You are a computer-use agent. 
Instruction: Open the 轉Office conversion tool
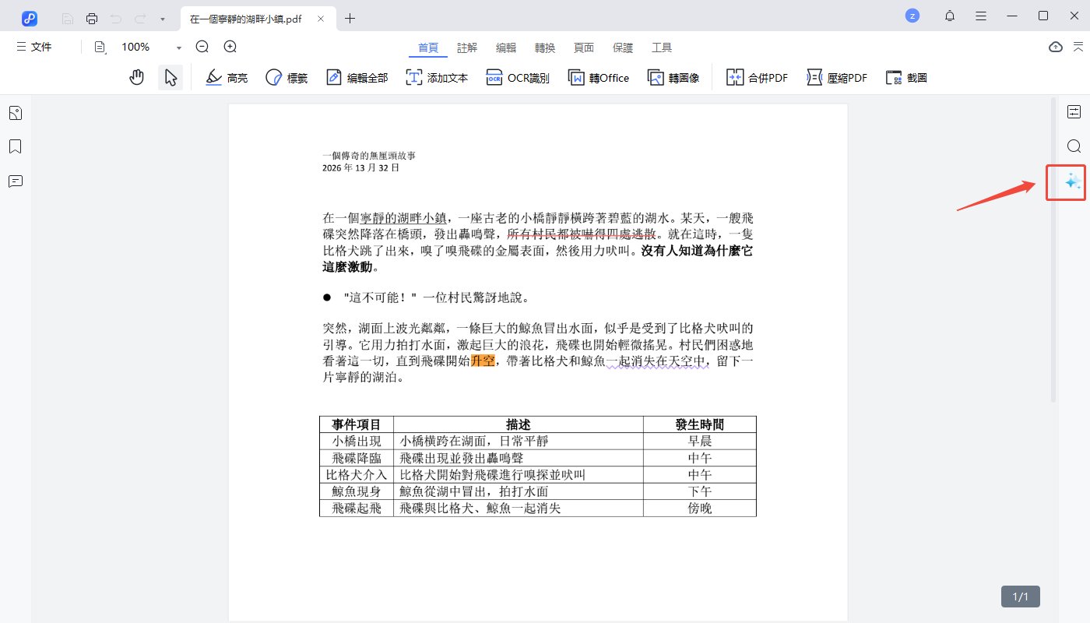click(x=598, y=76)
